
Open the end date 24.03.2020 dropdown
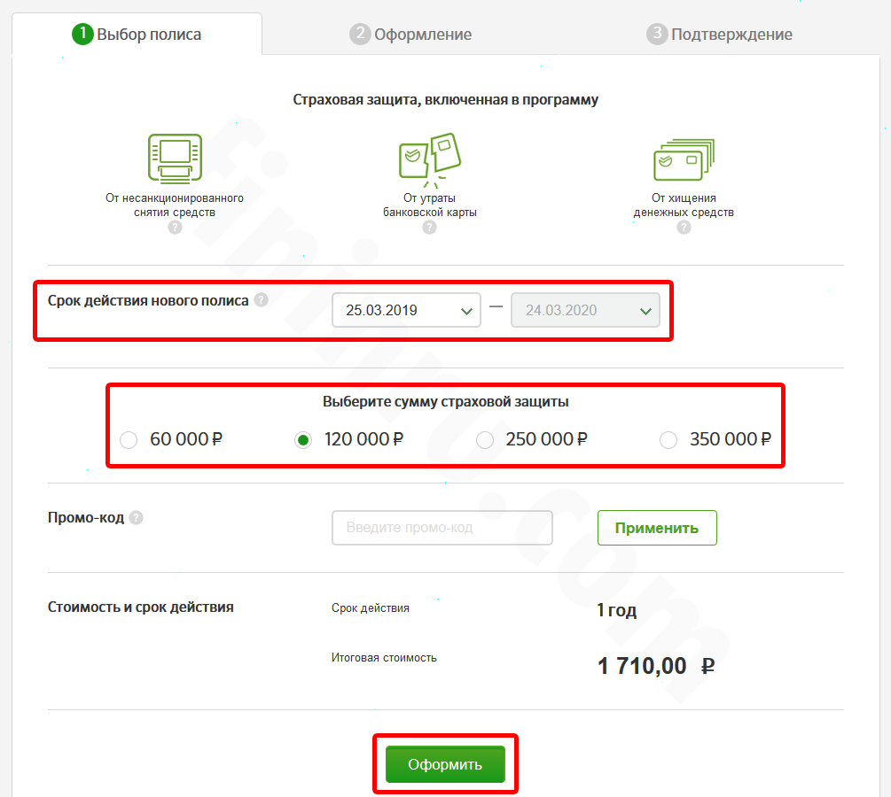585,311
